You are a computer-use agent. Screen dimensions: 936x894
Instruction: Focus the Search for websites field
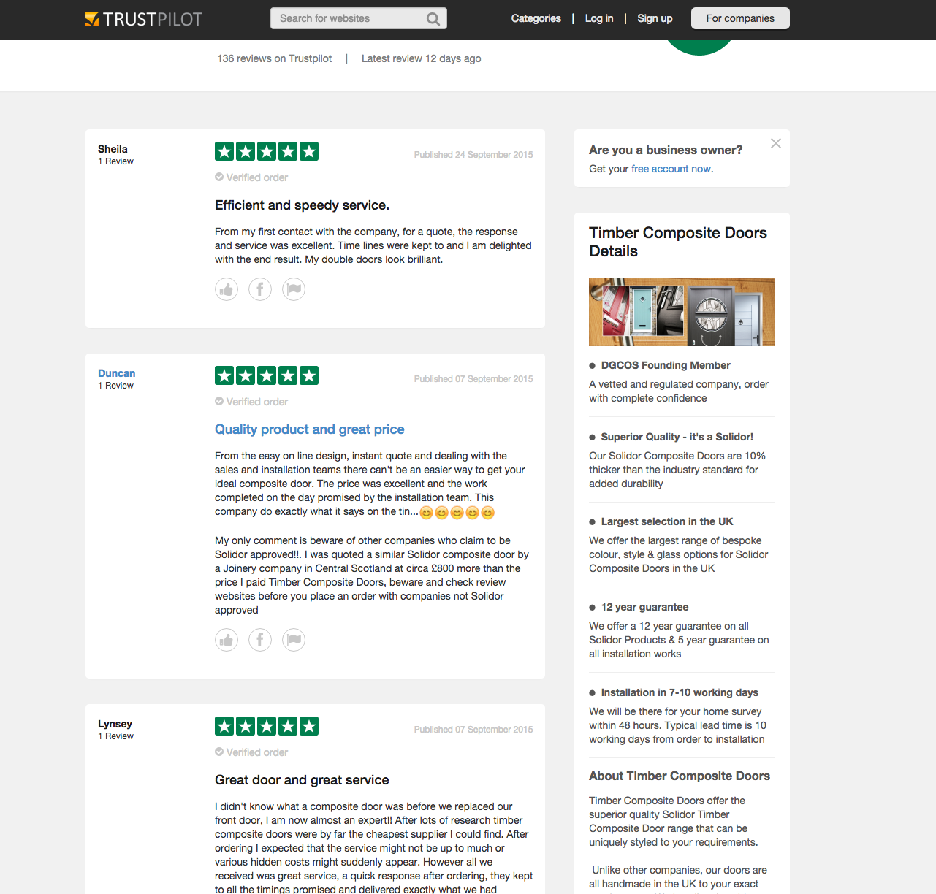coord(359,19)
